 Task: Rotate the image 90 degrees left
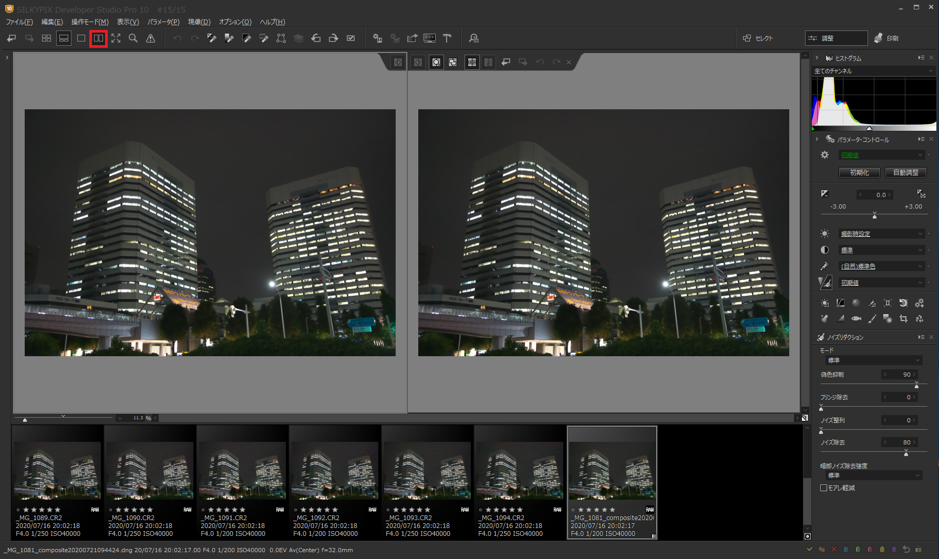[x=316, y=38]
